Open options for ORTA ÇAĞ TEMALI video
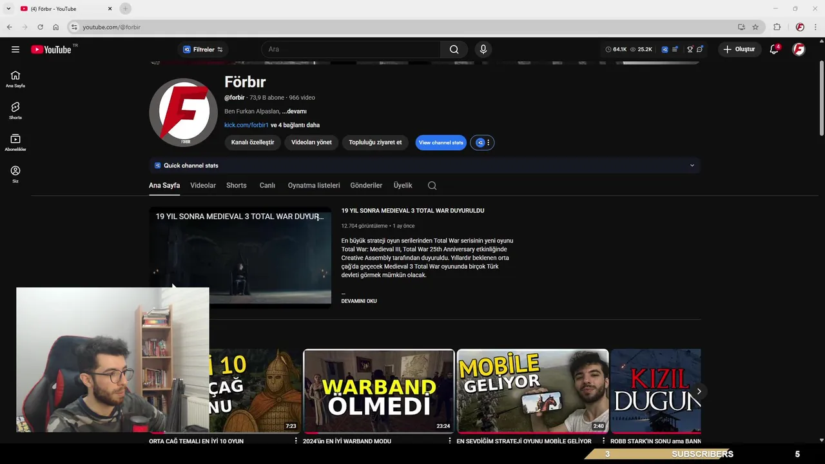The height and width of the screenshot is (464, 825). pyautogui.click(x=296, y=441)
